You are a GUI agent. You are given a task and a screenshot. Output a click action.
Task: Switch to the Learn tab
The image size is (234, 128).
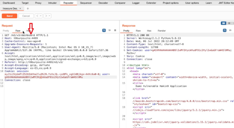(x=209, y=3)
